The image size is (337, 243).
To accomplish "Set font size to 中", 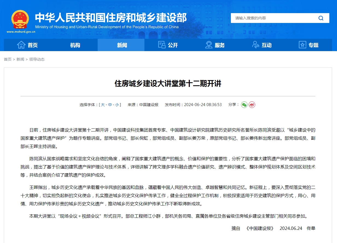I will pyautogui.click(x=110, y=105).
